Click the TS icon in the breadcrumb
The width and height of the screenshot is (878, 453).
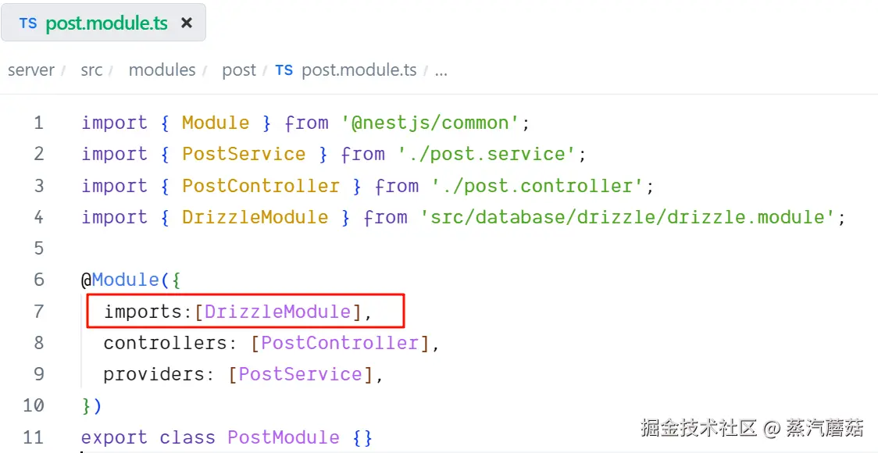click(x=284, y=70)
